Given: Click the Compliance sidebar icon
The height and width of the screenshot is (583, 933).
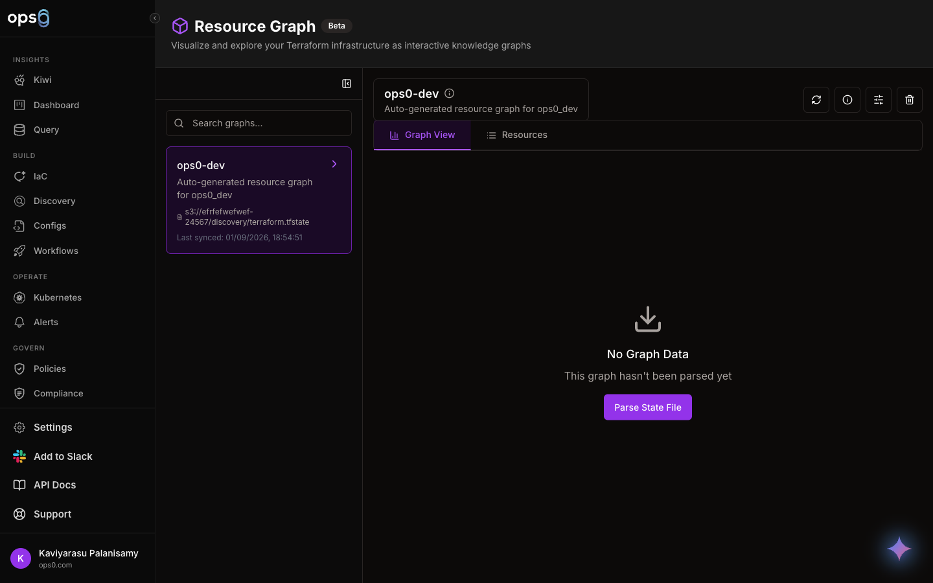Looking at the screenshot, I should 19,393.
